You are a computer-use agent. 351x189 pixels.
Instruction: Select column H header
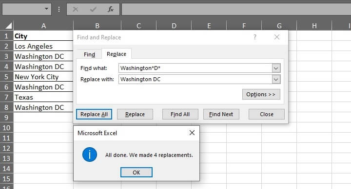[314, 26]
